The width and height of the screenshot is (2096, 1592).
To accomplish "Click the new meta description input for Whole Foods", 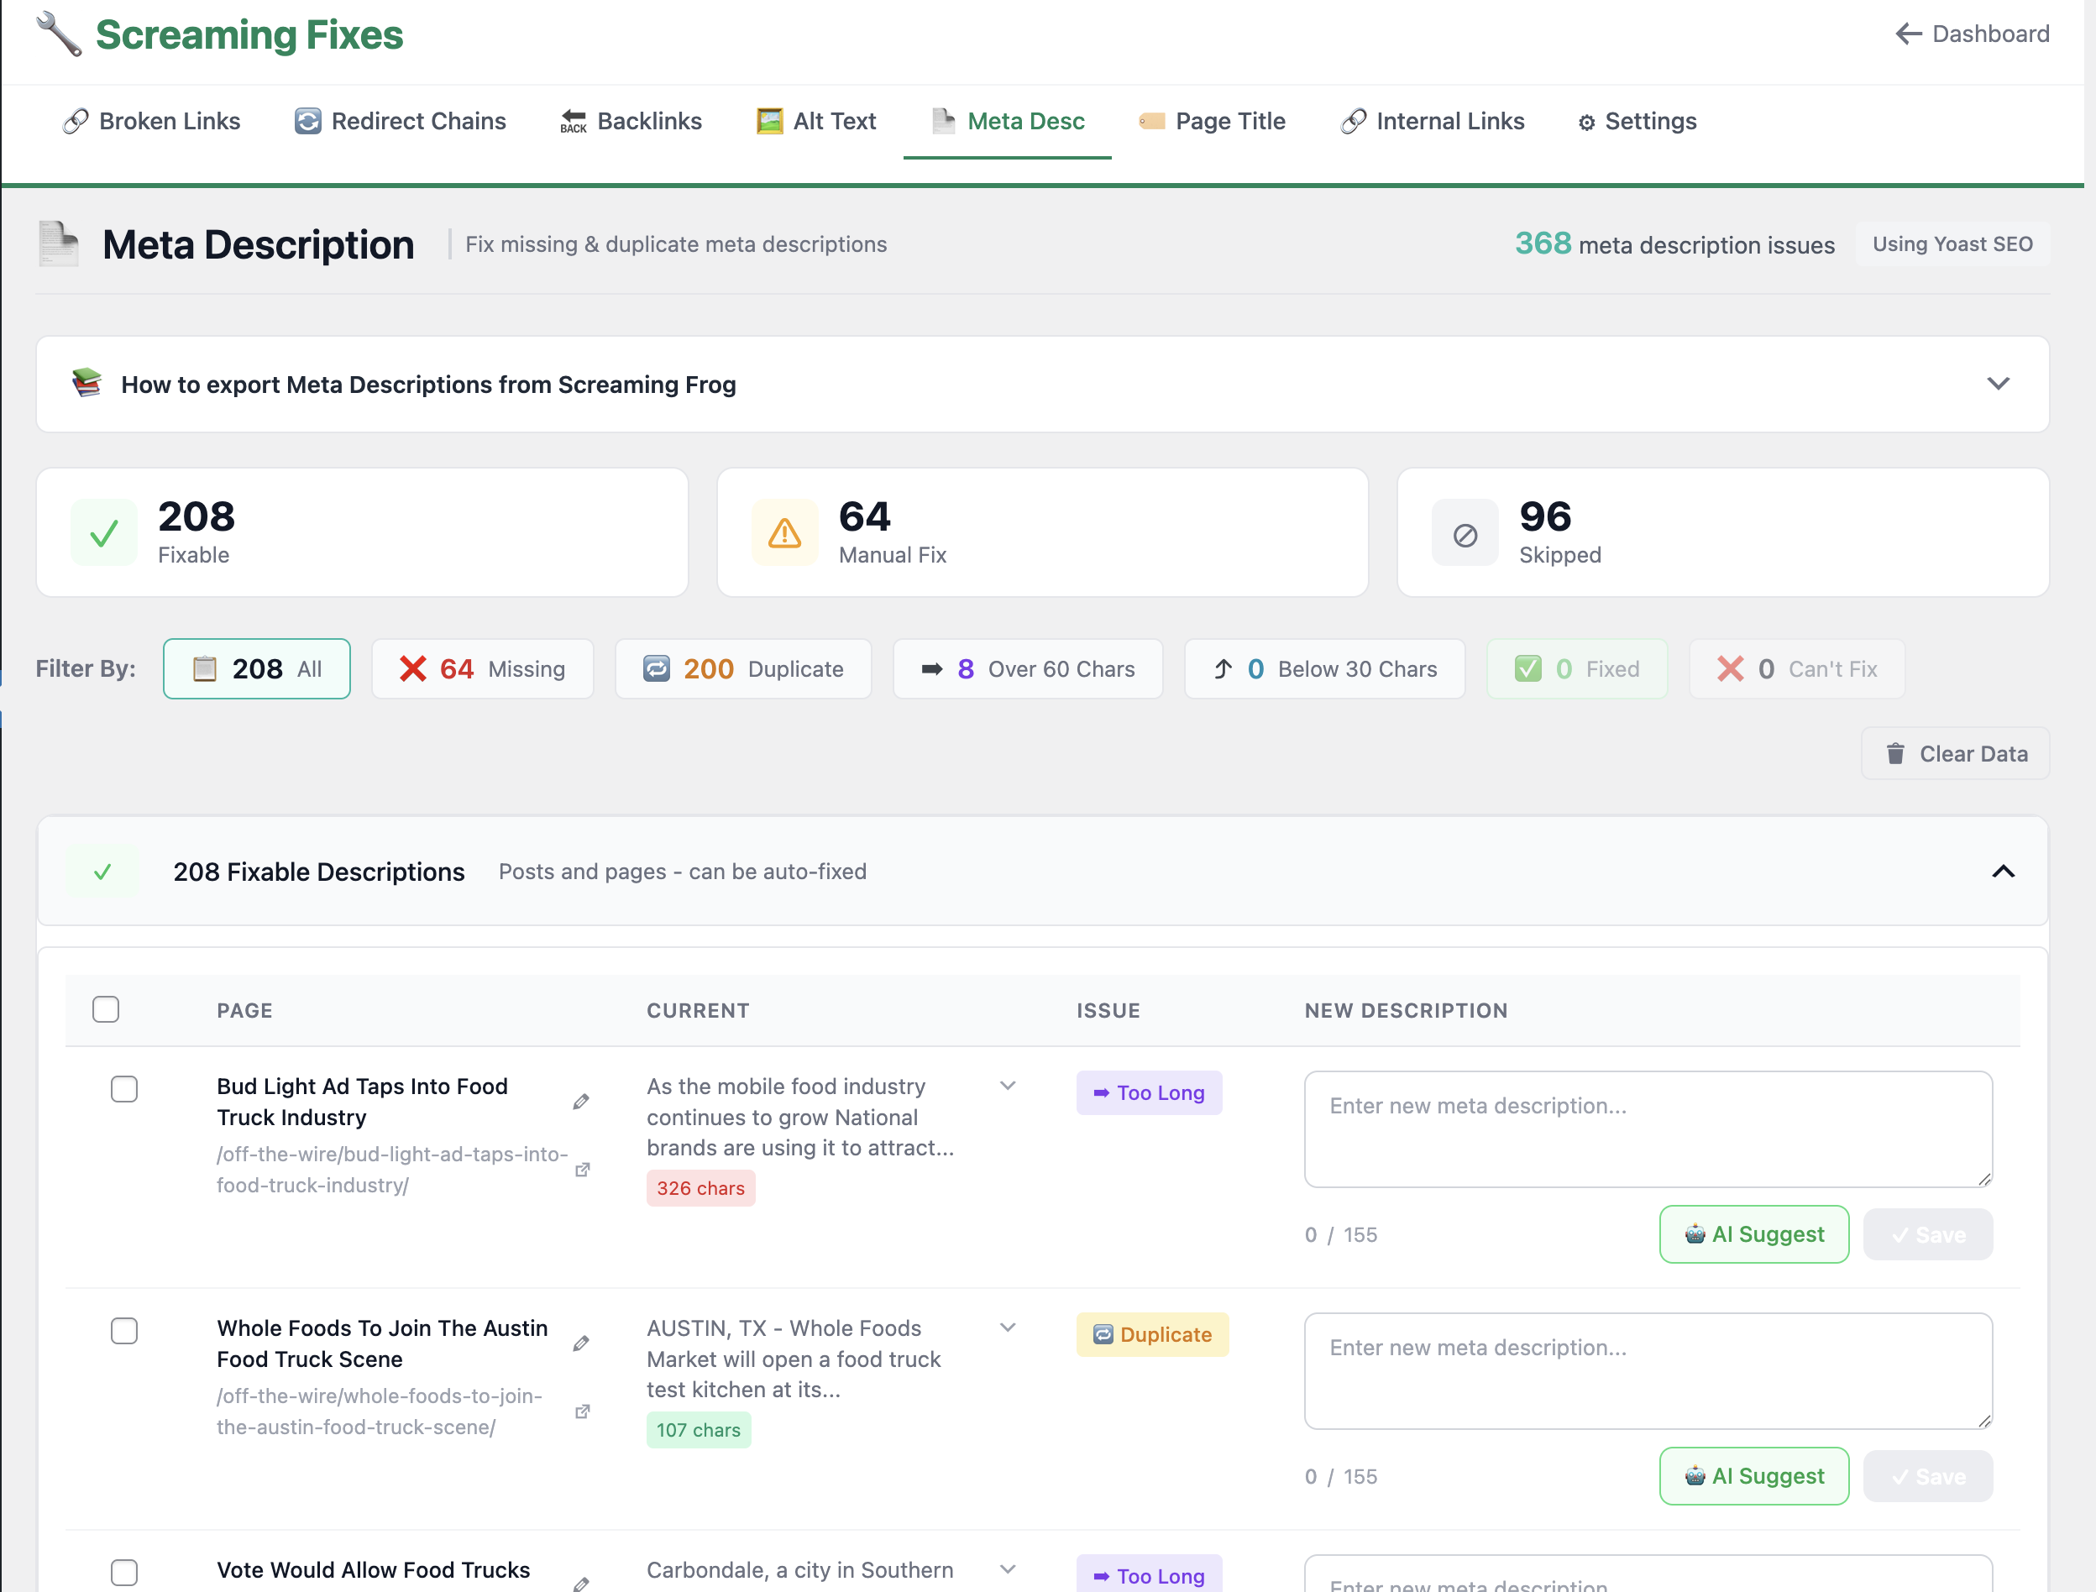I will (1647, 1371).
